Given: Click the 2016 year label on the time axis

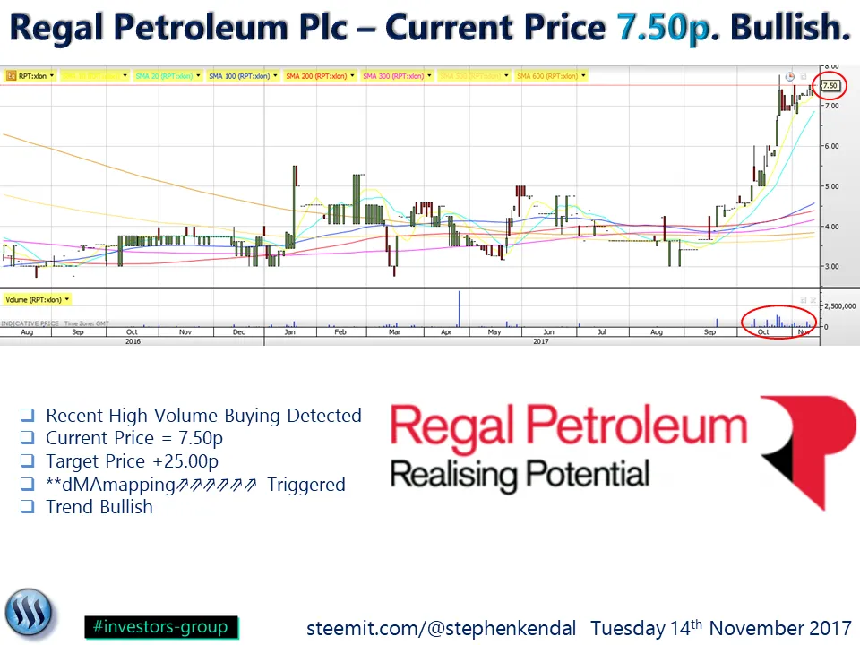Looking at the screenshot, I should click(133, 341).
